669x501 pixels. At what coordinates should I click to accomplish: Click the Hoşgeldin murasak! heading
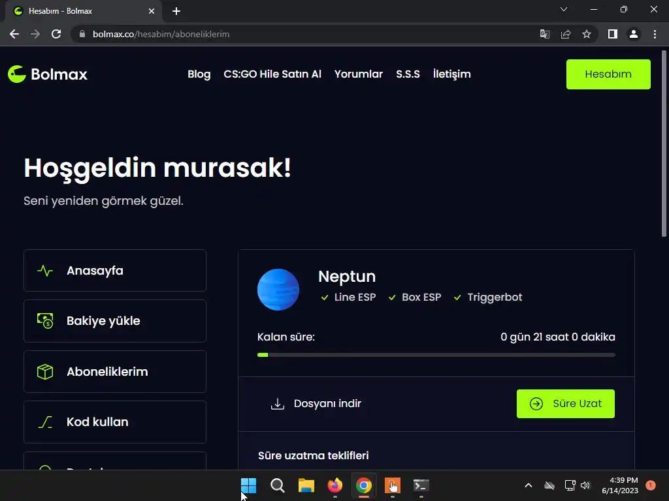point(157,168)
